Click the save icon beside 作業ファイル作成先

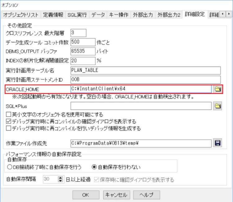(x=217, y=143)
